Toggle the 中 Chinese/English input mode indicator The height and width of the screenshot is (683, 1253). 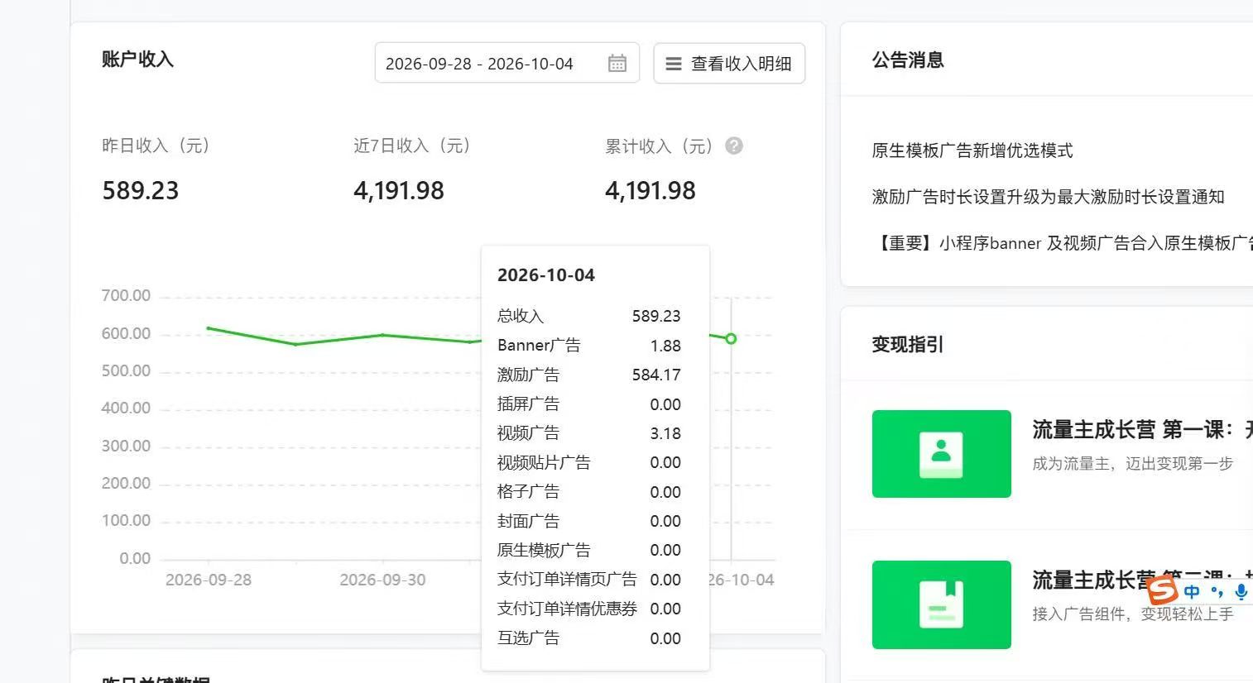click(x=1192, y=591)
